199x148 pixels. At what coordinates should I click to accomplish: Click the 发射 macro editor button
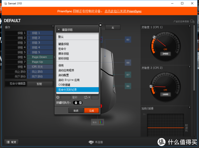coord(40,84)
